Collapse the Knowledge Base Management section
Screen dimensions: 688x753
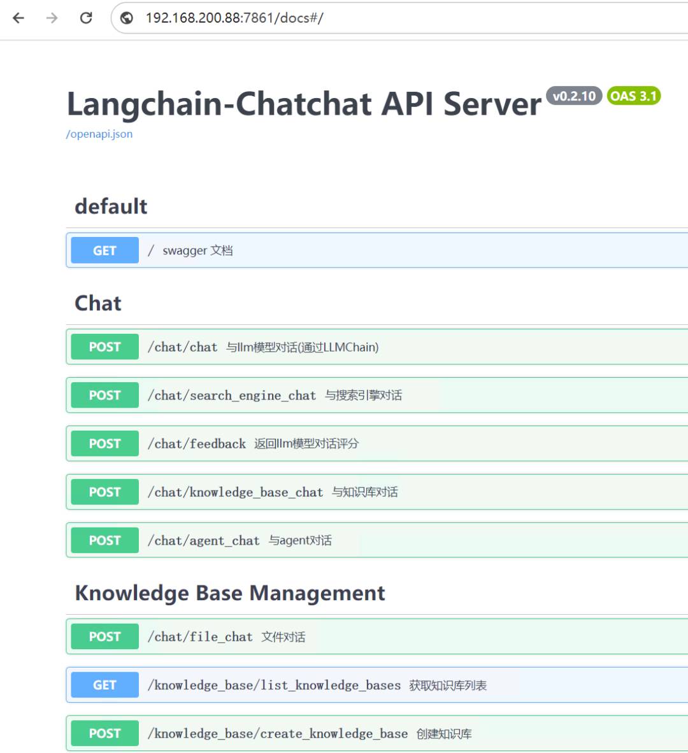[x=377, y=593]
